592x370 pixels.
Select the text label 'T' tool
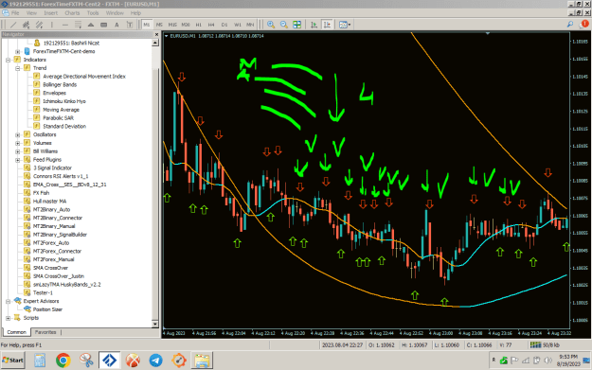point(130,25)
